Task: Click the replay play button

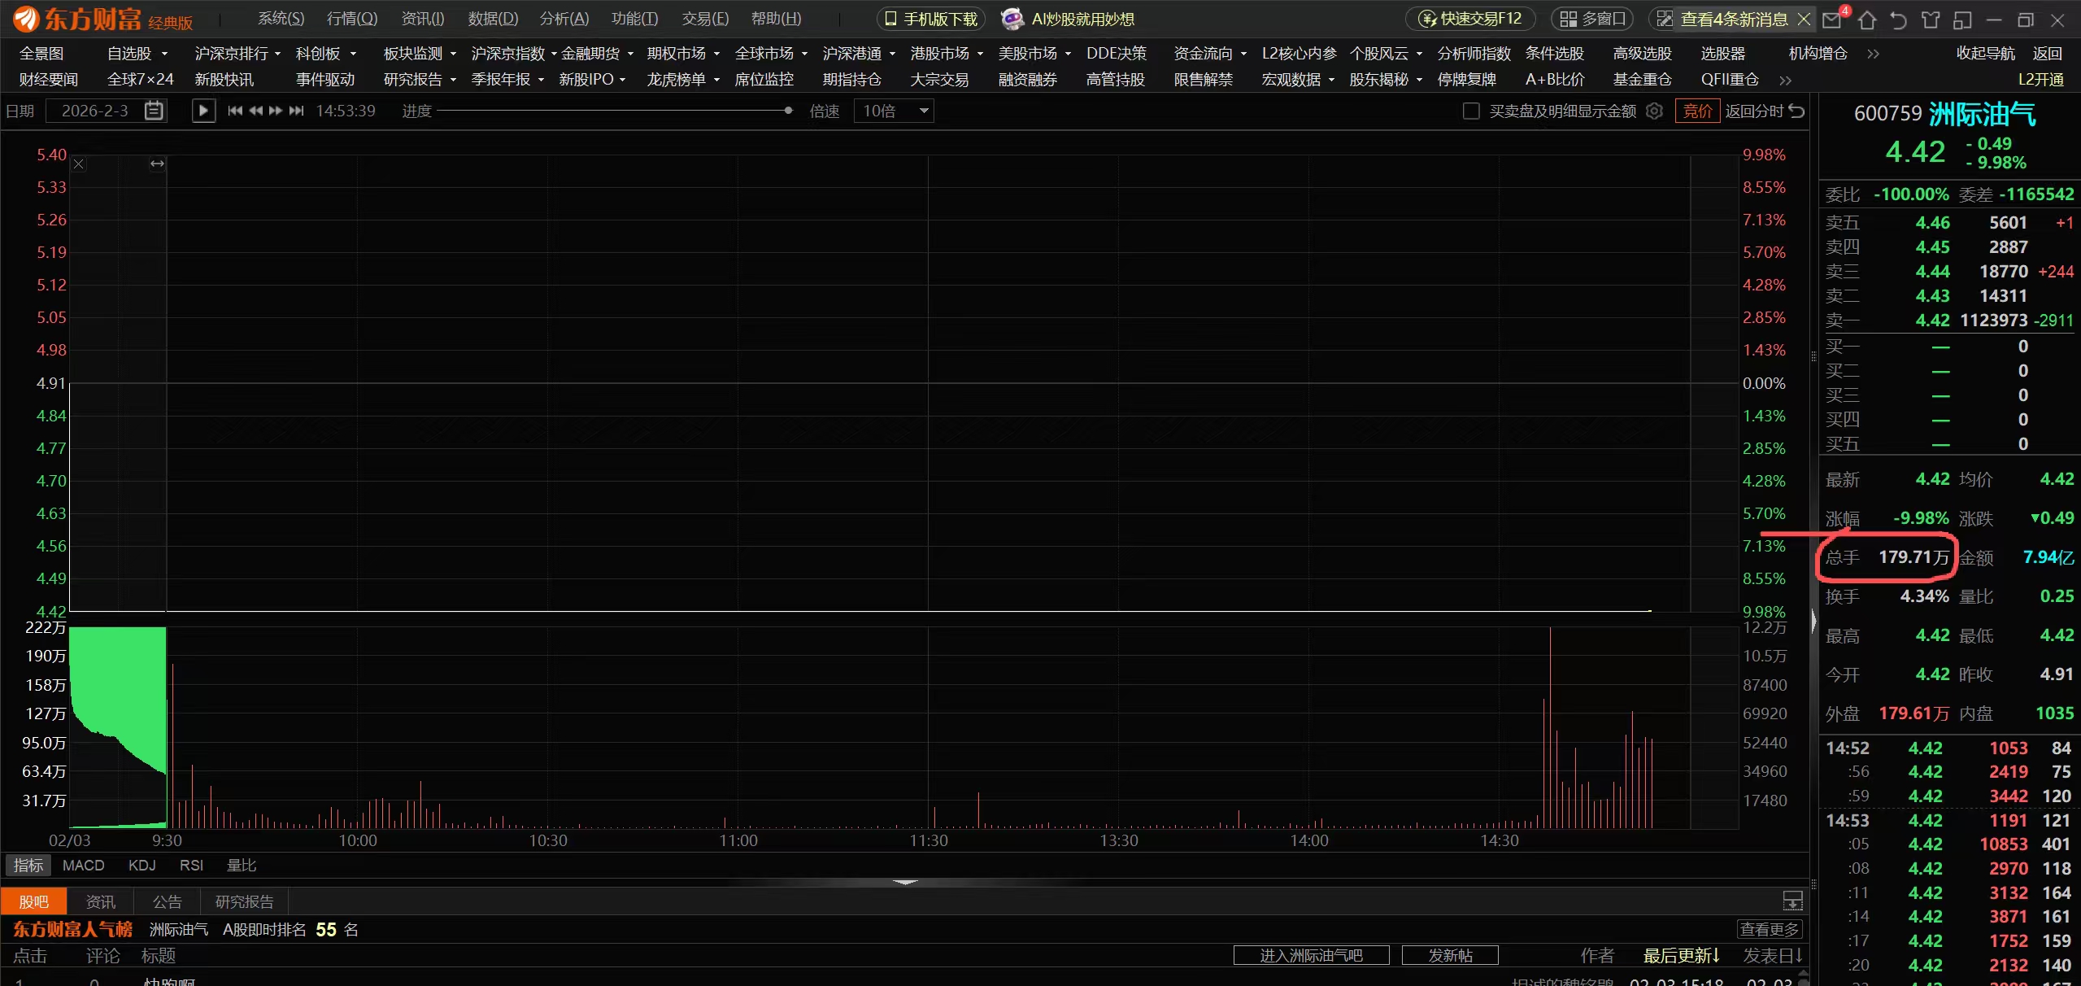Action: (x=203, y=111)
